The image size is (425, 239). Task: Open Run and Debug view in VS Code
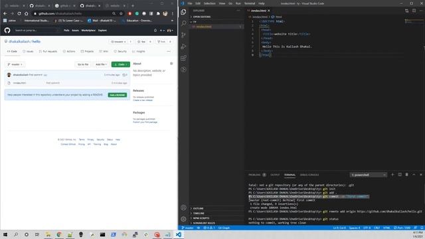(183, 46)
